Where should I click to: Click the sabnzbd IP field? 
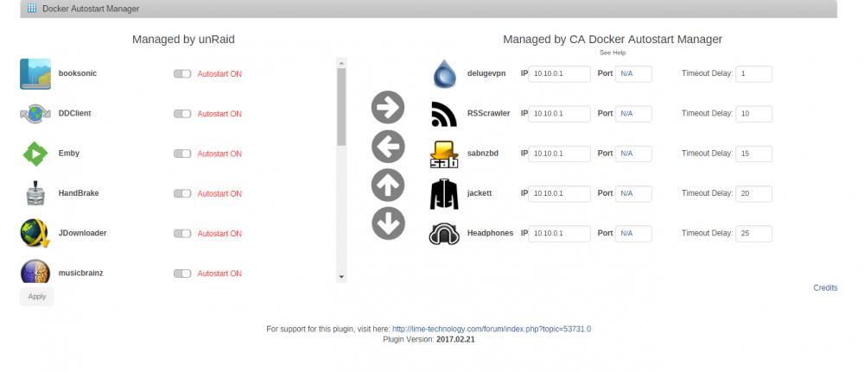559,154
